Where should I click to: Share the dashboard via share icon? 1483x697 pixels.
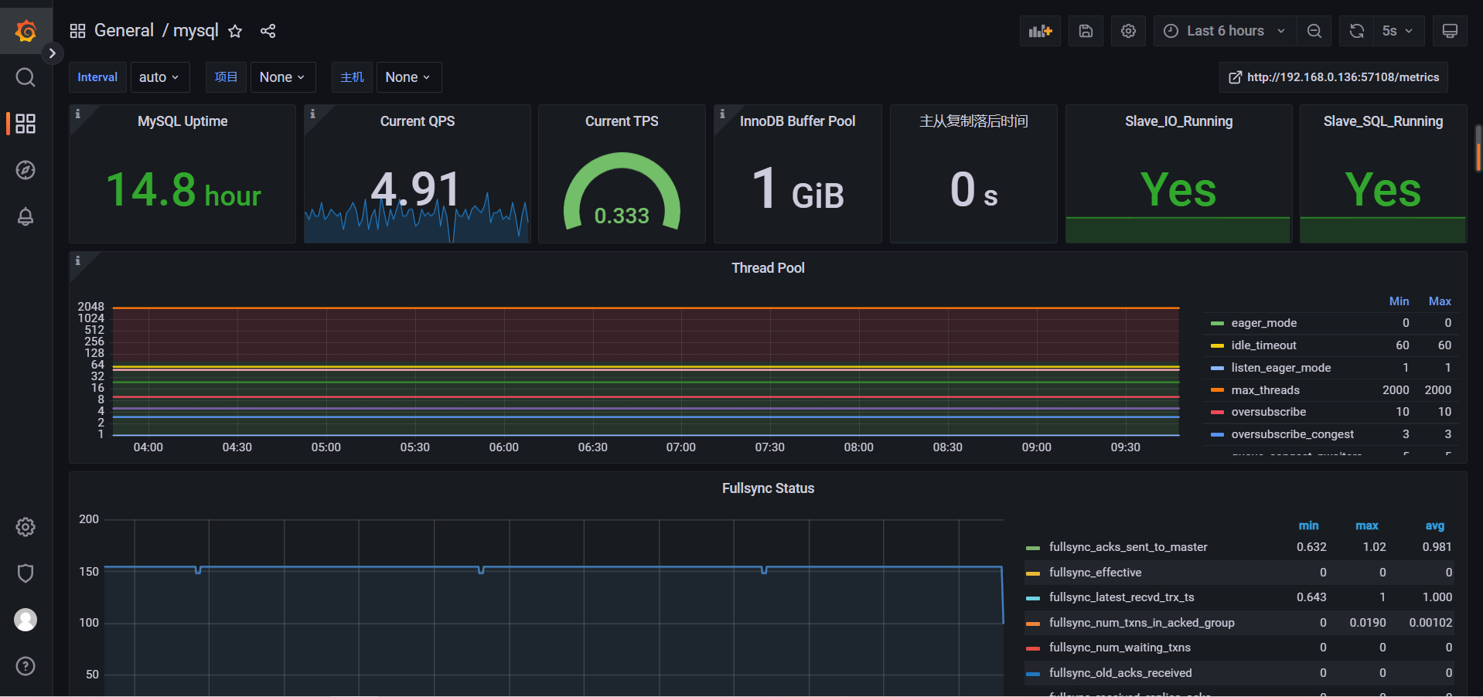(268, 31)
